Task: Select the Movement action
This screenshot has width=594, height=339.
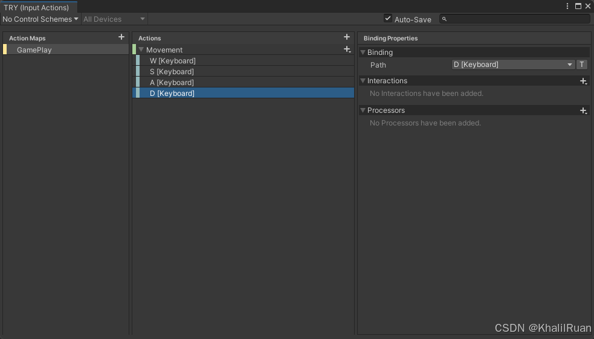Action: tap(243, 49)
